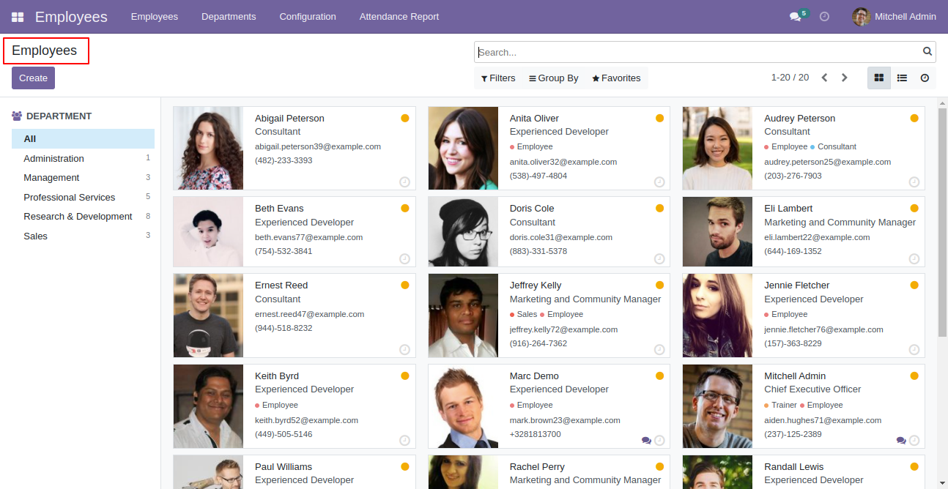Filter by Sales department
The width and height of the screenshot is (948, 489).
click(x=83, y=236)
